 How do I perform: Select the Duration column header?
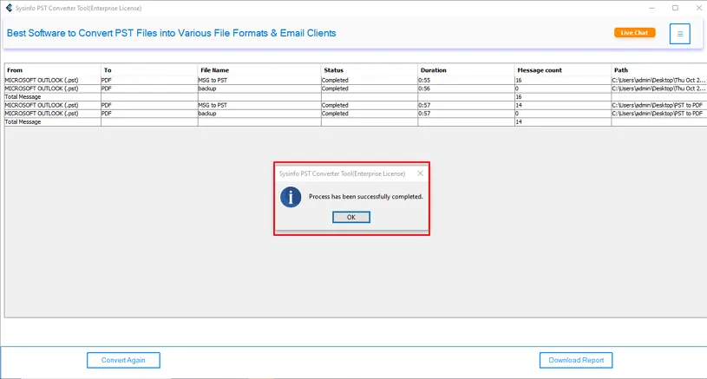pyautogui.click(x=466, y=70)
